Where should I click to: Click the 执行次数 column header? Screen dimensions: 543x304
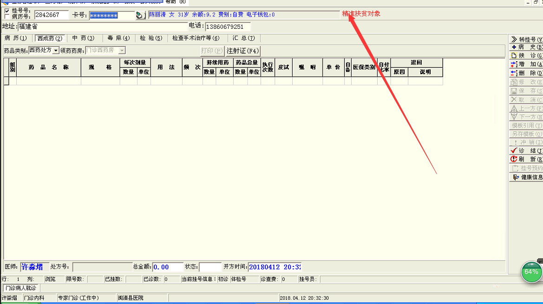click(x=268, y=67)
